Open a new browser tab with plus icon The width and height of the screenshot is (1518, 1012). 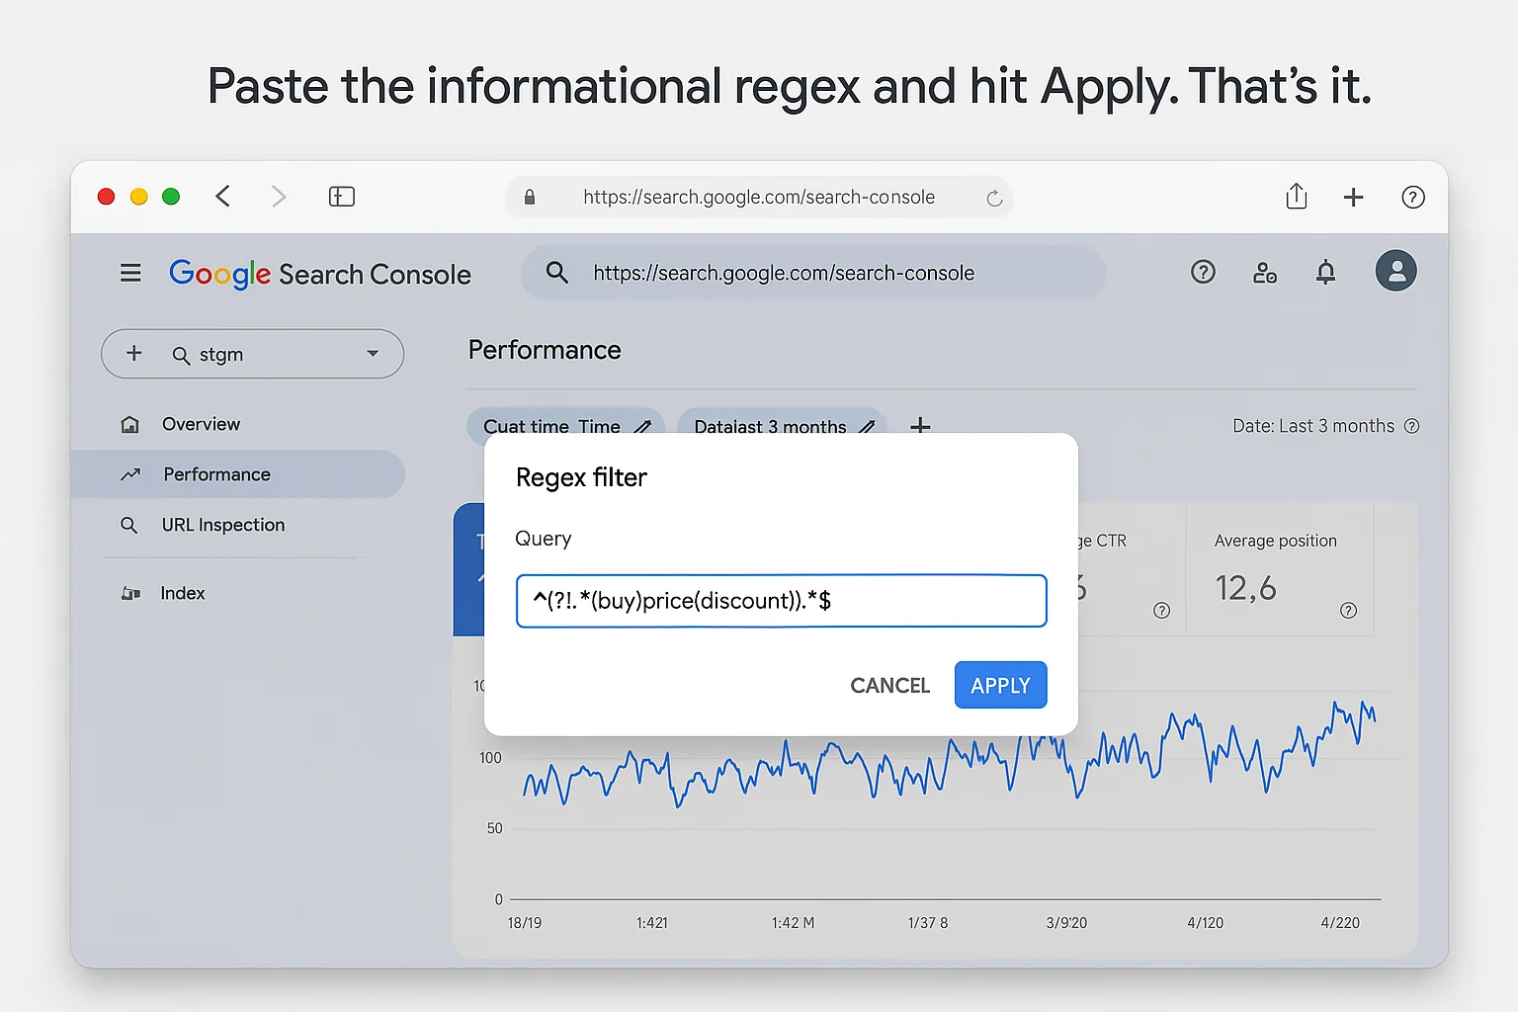tap(1353, 197)
